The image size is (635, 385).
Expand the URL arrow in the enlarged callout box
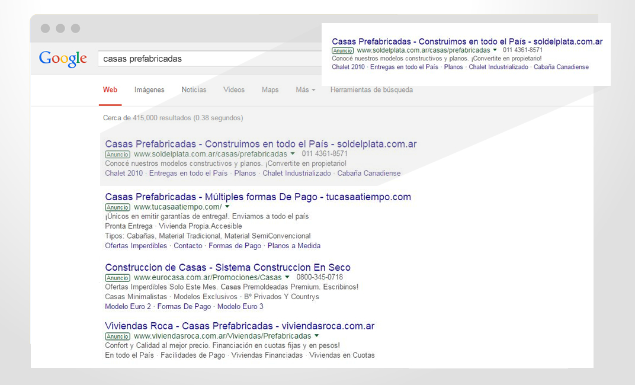pyautogui.click(x=495, y=50)
